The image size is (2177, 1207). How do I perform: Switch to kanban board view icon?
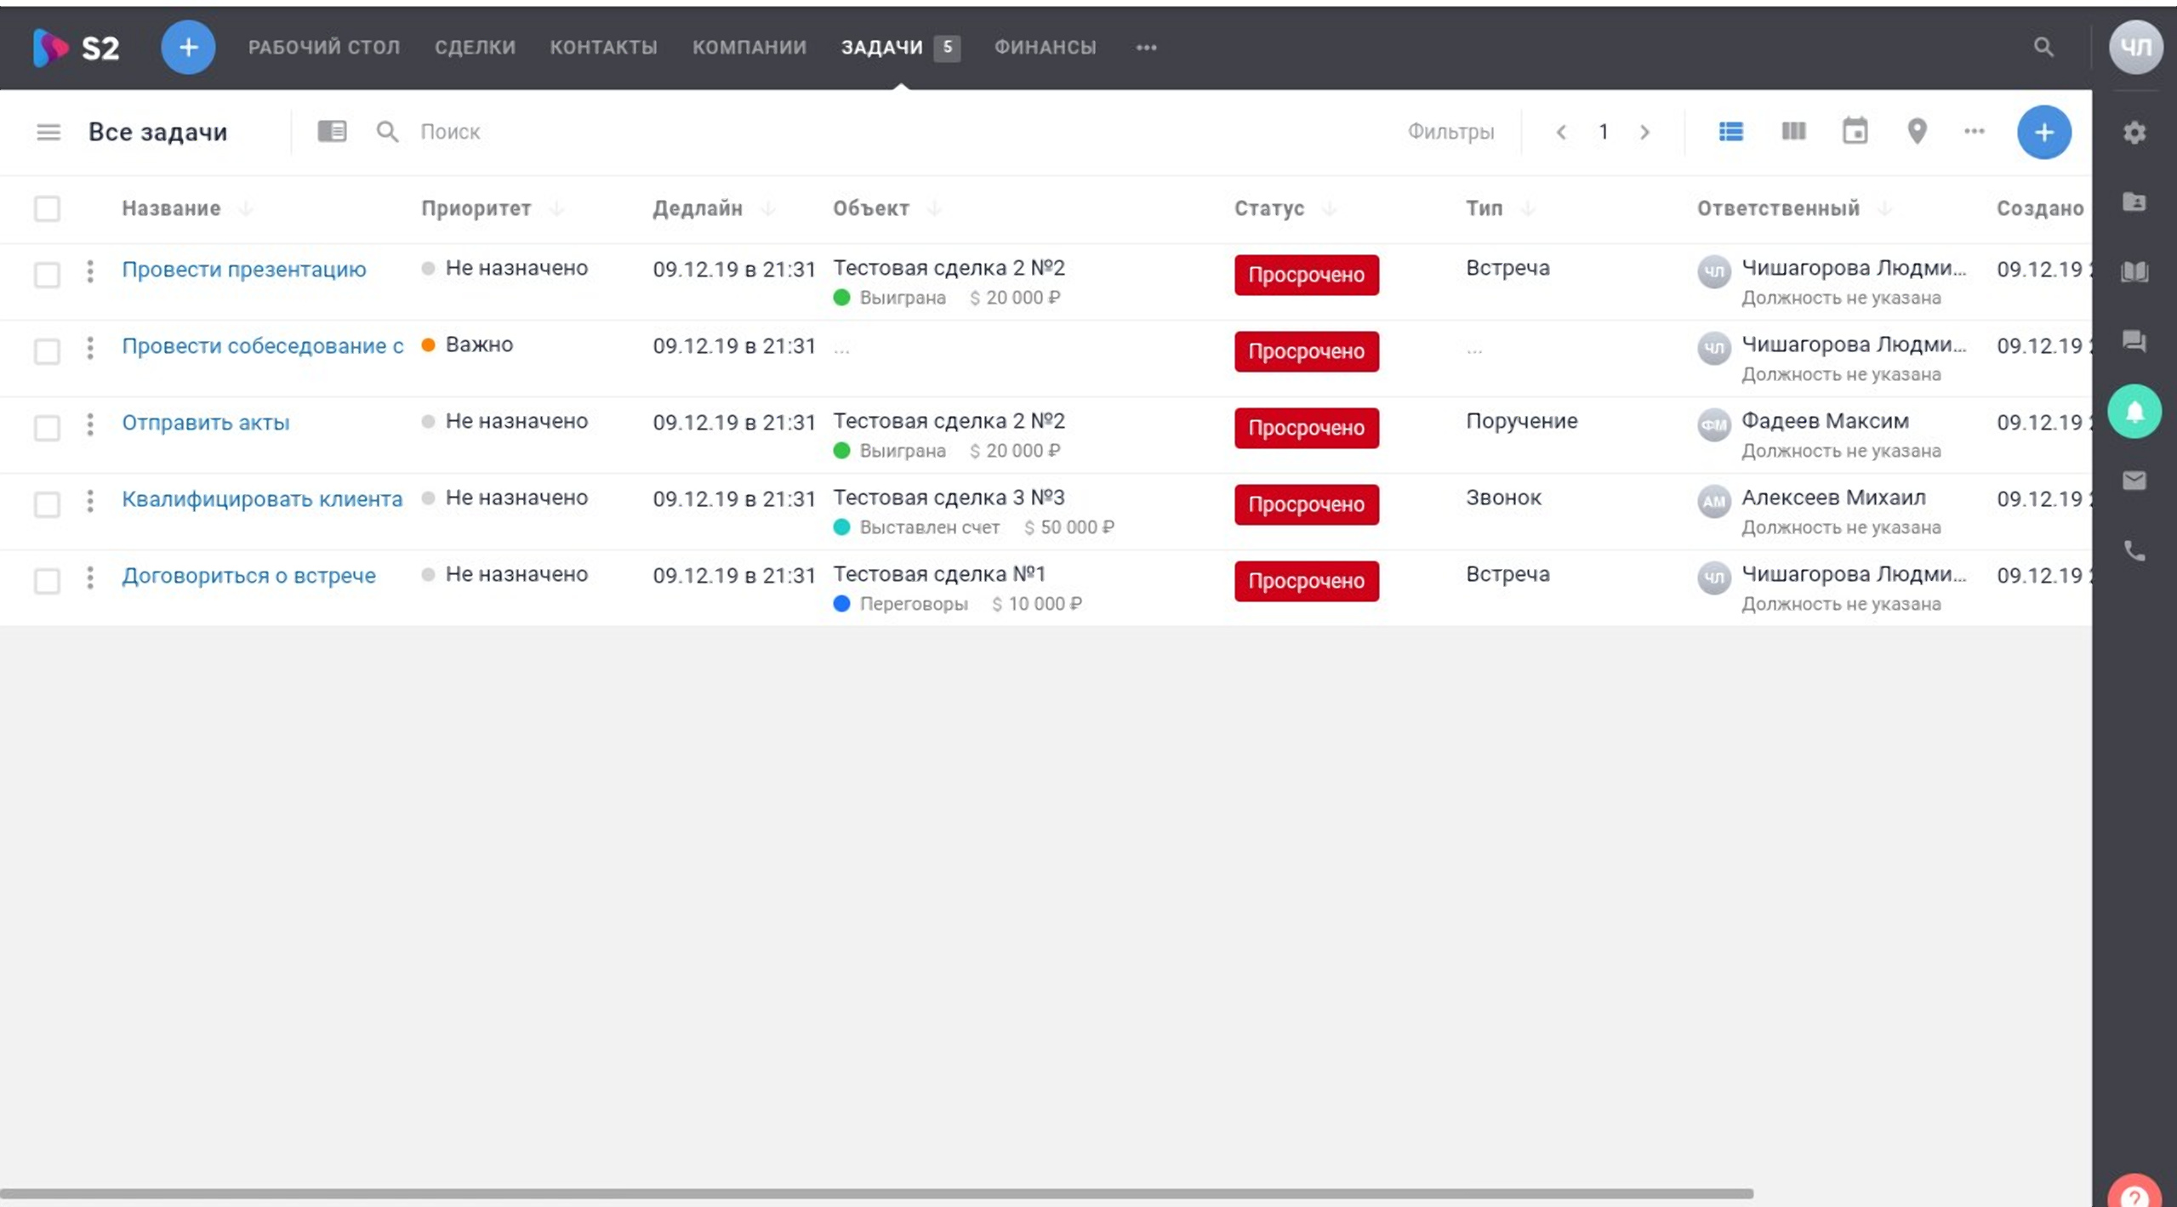tap(1793, 131)
